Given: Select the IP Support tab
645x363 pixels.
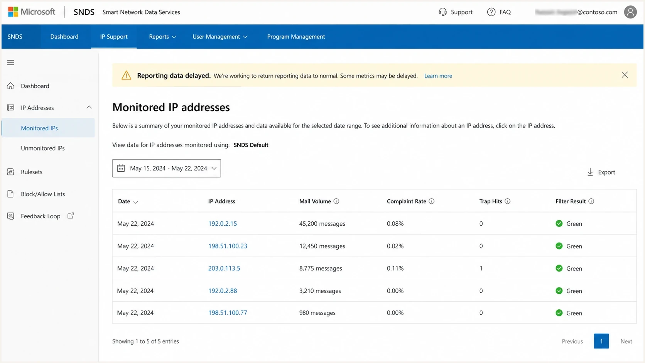Looking at the screenshot, I should 114,37.
